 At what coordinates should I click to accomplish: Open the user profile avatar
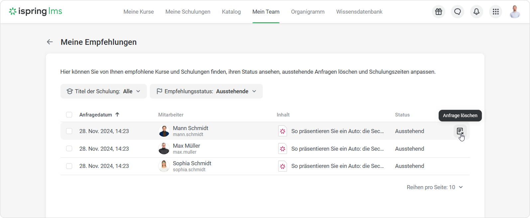[x=515, y=12]
